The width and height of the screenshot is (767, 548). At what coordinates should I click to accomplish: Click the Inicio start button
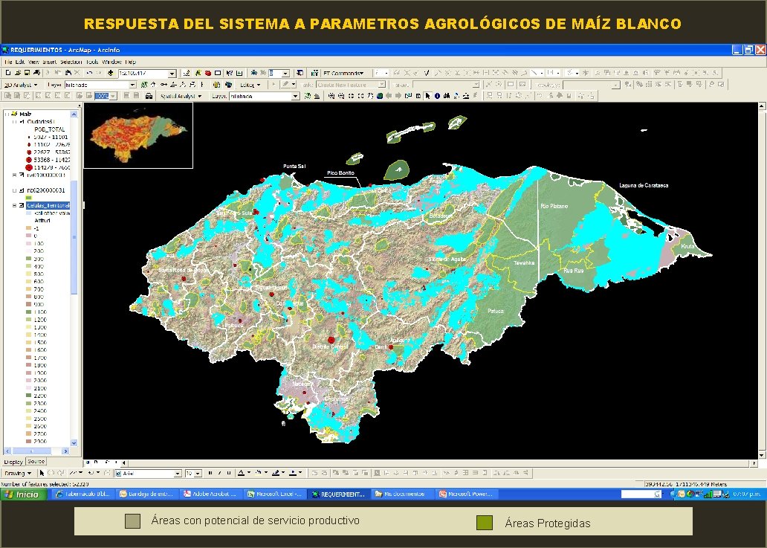[24, 494]
